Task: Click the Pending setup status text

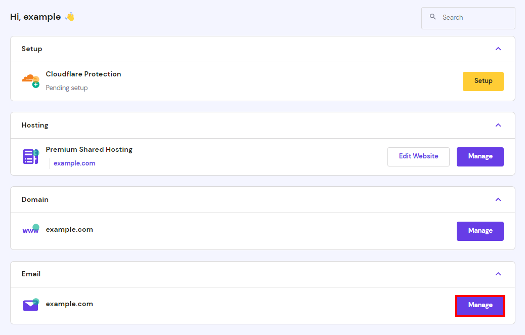Action: coord(67,88)
